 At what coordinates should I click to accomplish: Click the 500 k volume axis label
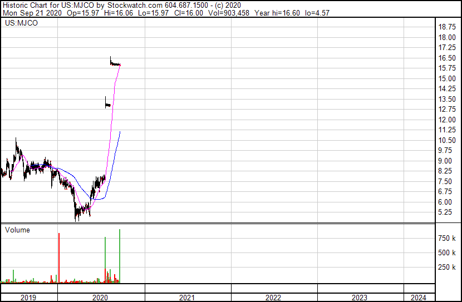447,253
